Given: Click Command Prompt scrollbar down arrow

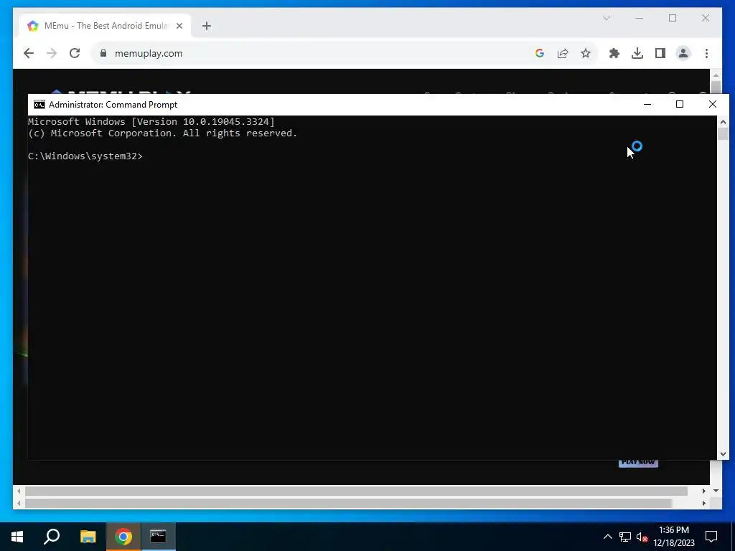Looking at the screenshot, I should [x=723, y=453].
